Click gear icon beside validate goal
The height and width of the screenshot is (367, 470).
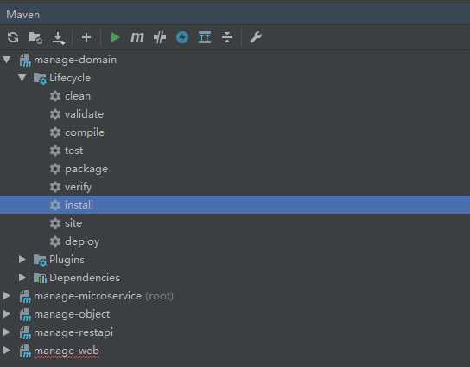(55, 114)
